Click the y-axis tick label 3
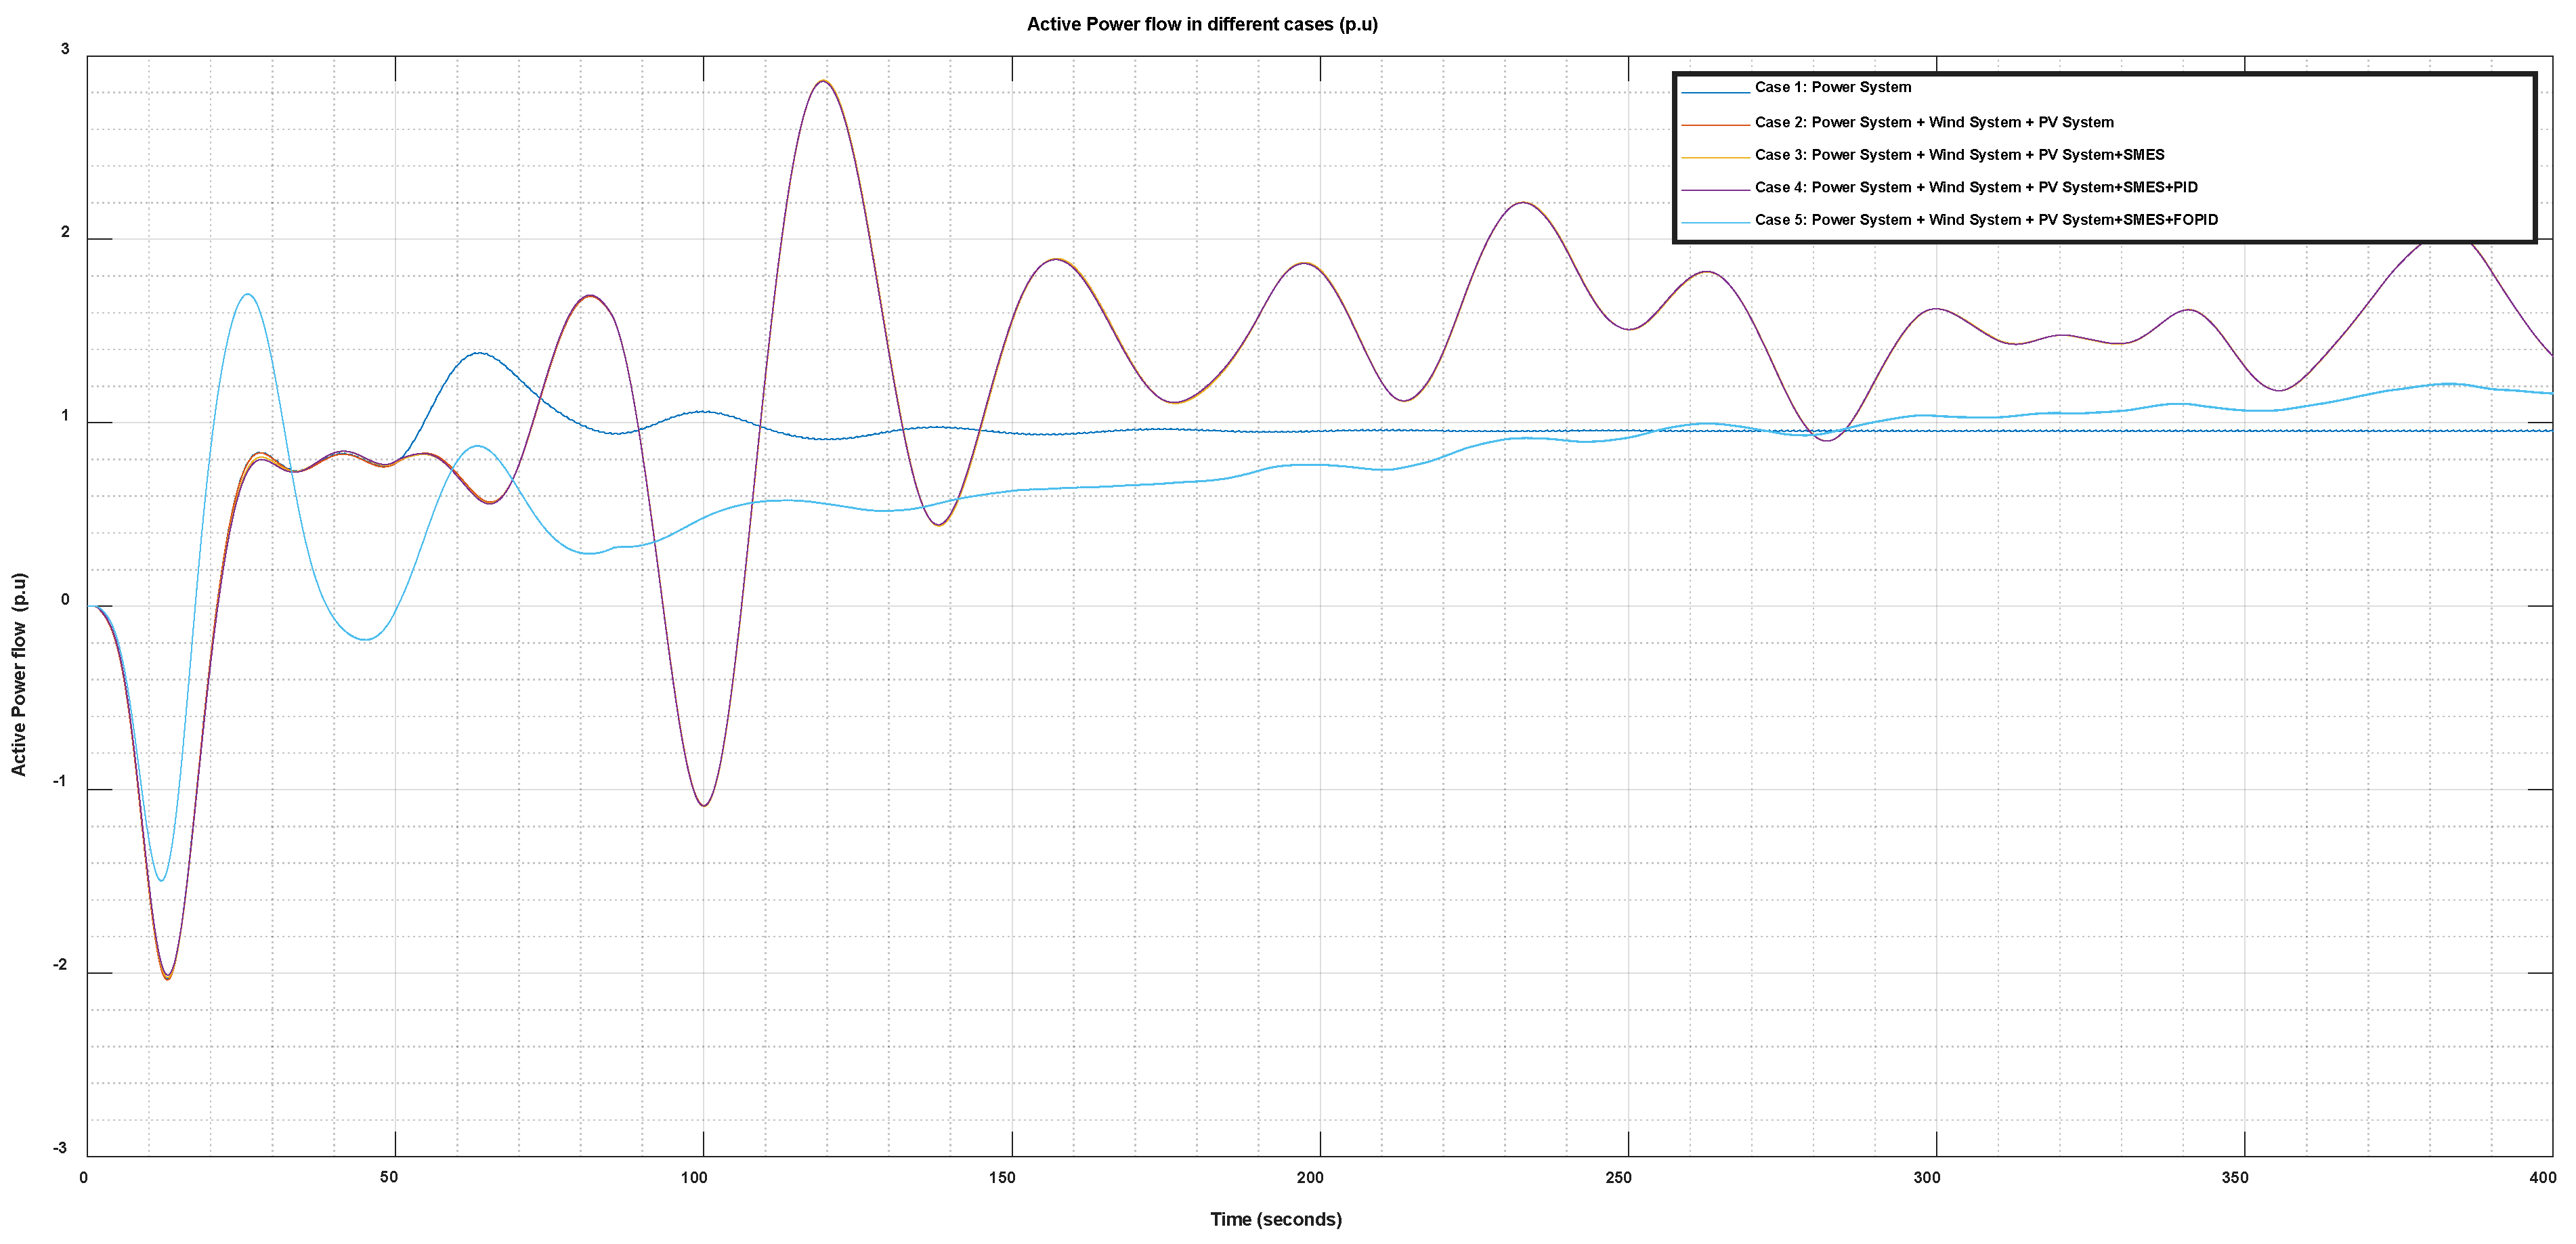The image size is (2576, 1244). [x=65, y=49]
